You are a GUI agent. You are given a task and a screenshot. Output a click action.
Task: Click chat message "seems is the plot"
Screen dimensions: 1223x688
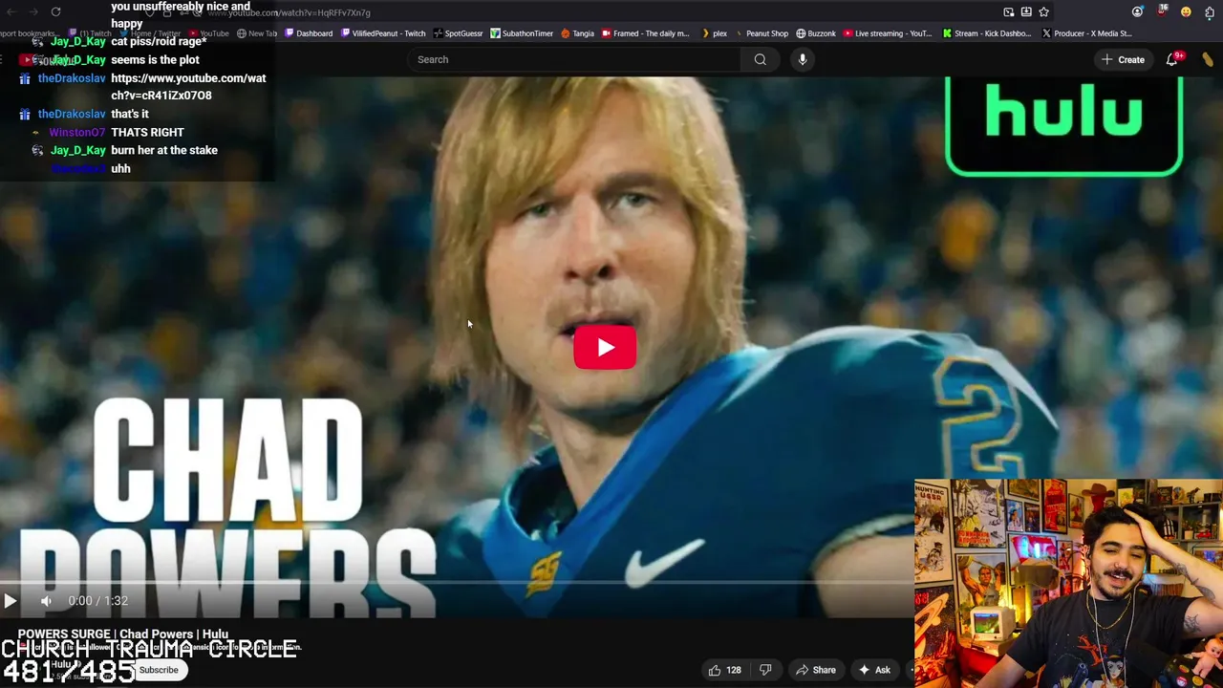pos(155,59)
